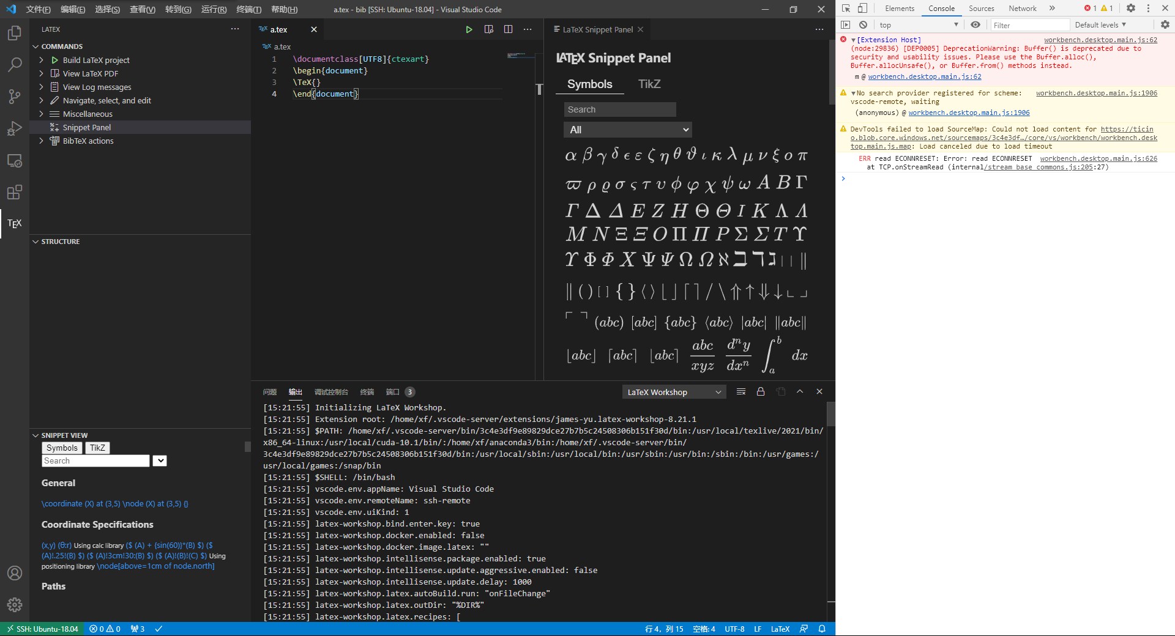This screenshot has width=1175, height=636.
Task: Focus the Snippet Panel Search field
Action: coord(620,109)
